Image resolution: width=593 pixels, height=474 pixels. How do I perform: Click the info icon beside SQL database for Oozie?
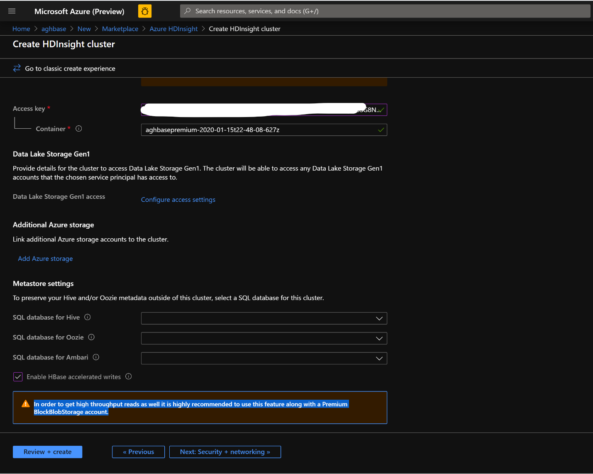point(91,337)
